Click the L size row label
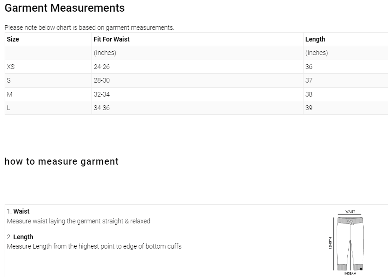This screenshot has height=277, width=388. 8,108
